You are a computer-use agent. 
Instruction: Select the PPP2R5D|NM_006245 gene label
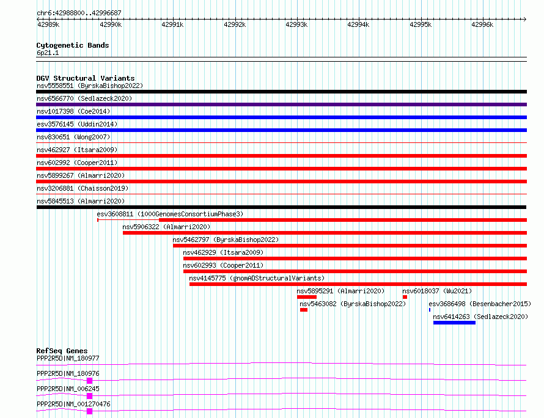pos(68,389)
